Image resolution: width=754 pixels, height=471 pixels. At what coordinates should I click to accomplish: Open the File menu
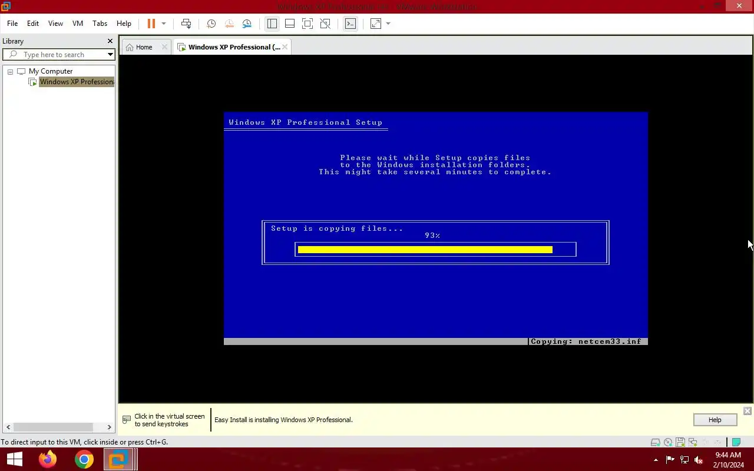(x=12, y=24)
